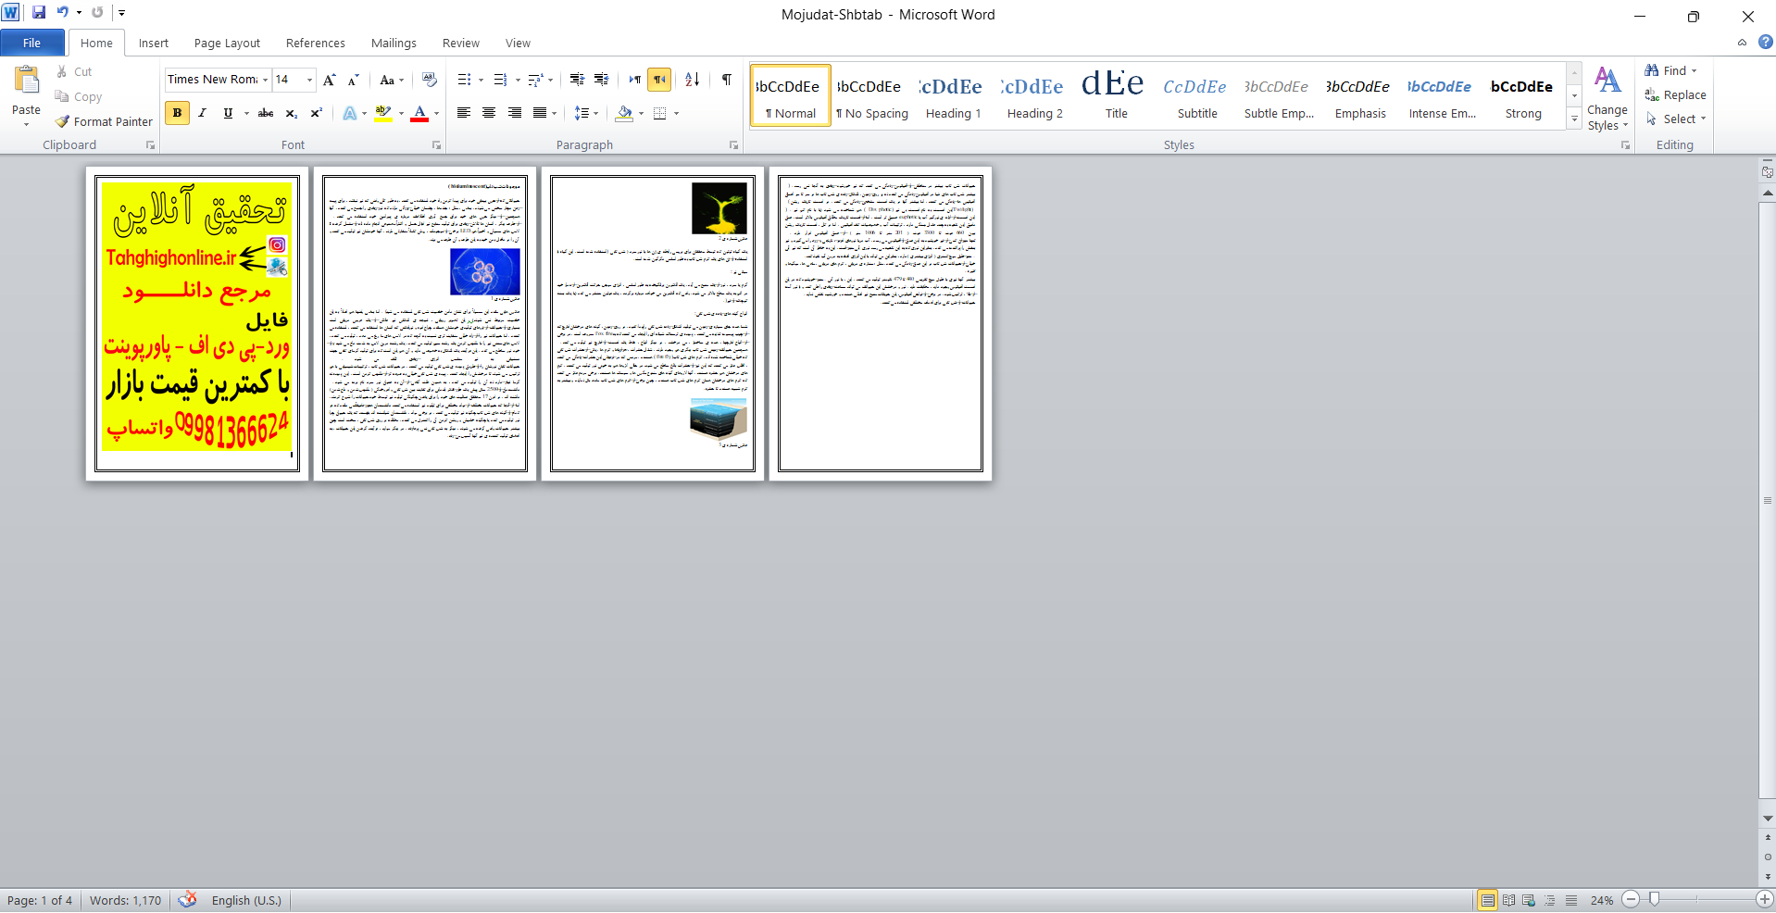The height and width of the screenshot is (913, 1776).
Task: Click the Sort icon
Action: 692,80
